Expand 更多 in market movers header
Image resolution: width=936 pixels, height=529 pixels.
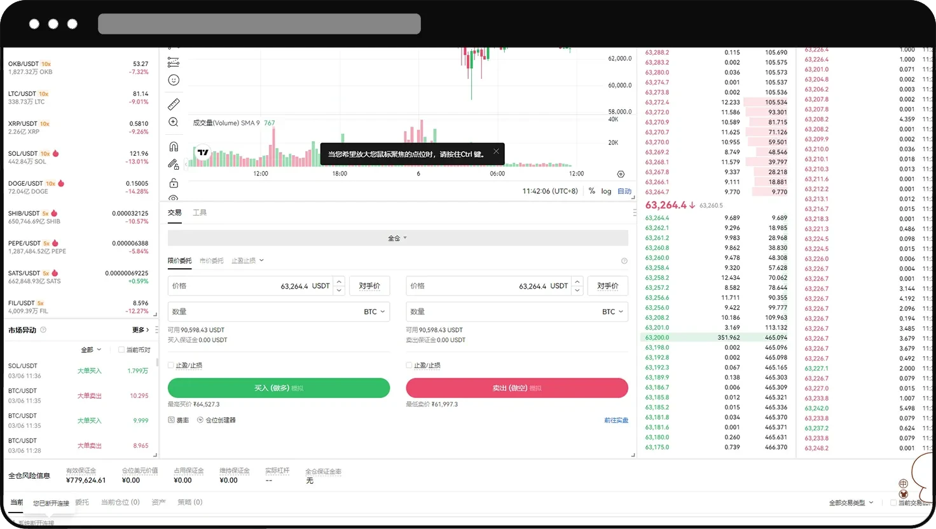(141, 330)
